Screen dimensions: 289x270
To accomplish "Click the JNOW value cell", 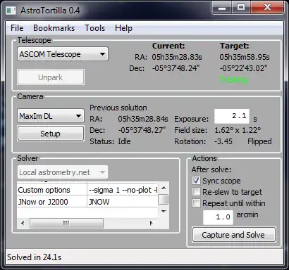I will 122,202.
